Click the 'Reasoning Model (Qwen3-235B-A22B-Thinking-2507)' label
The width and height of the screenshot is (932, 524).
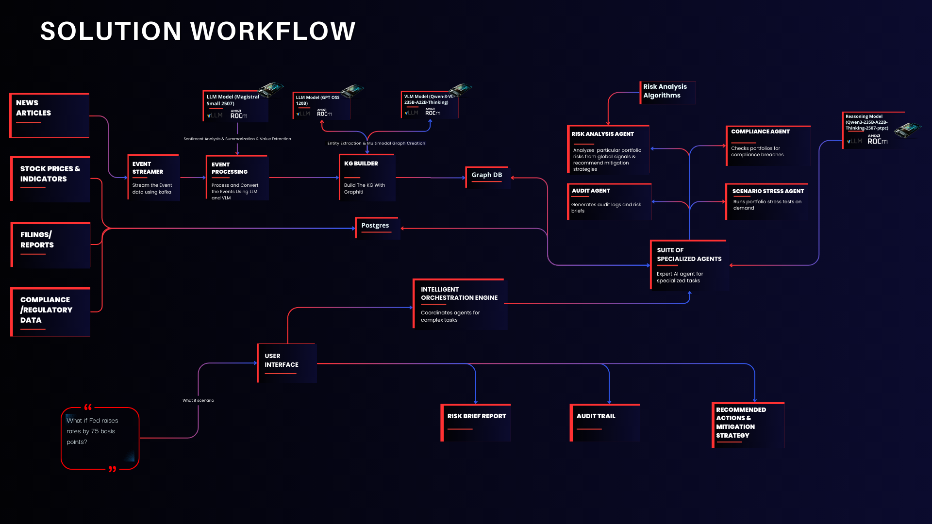(867, 122)
